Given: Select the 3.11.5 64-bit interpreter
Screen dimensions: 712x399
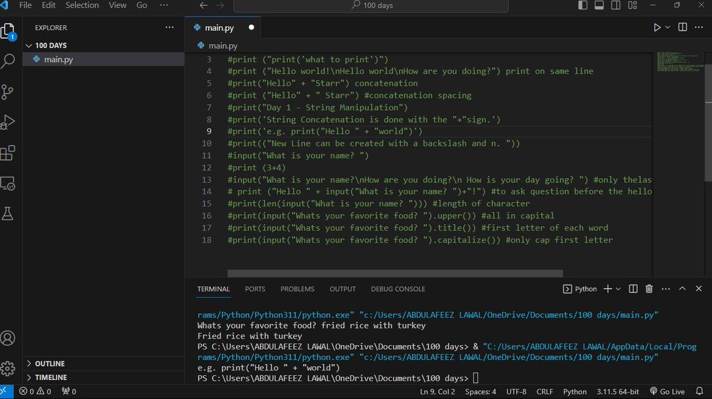Looking at the screenshot, I should [618, 391].
